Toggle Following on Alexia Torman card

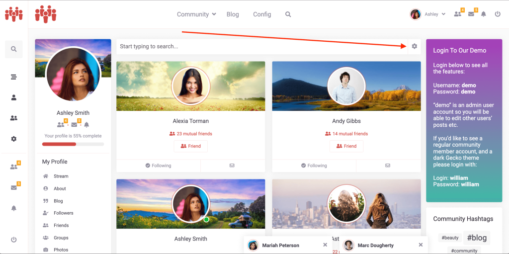pyautogui.click(x=159, y=166)
